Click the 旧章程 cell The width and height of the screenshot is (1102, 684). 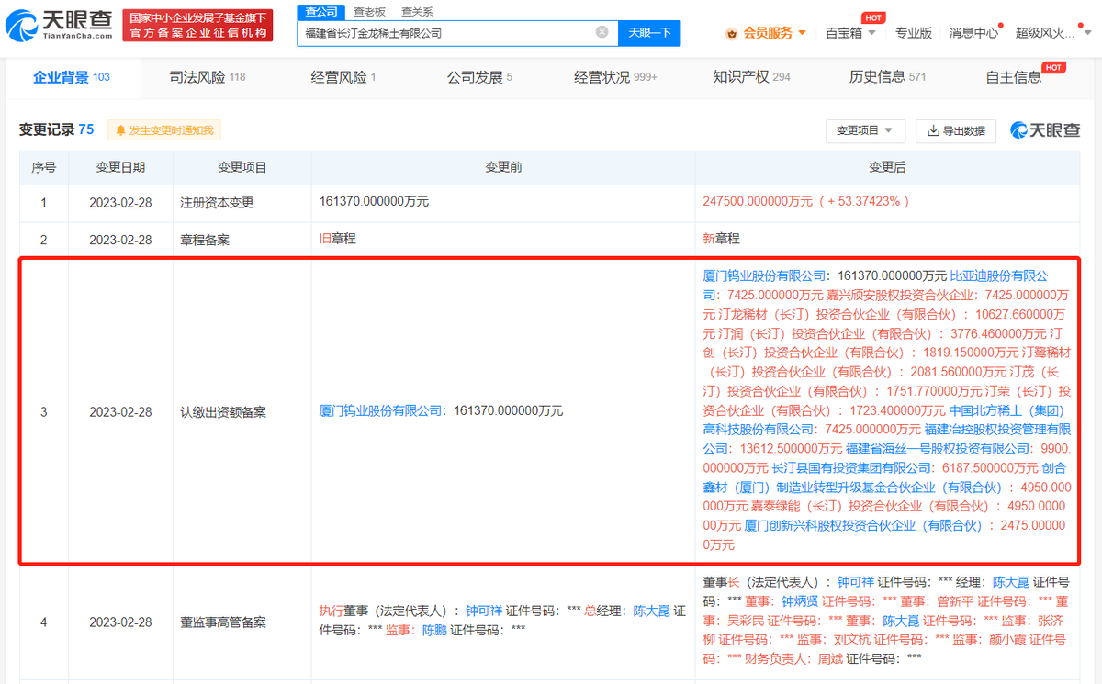coord(337,238)
